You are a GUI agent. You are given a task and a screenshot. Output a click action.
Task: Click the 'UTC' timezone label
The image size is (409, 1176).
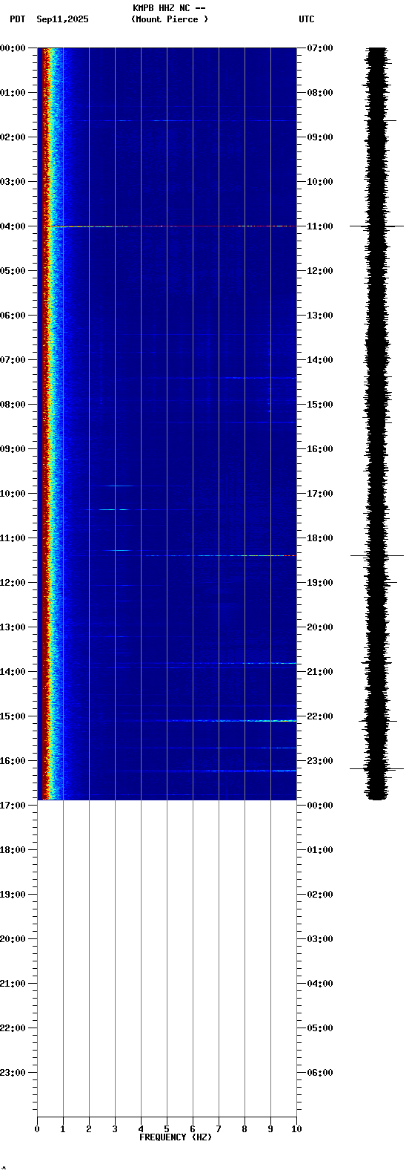(x=307, y=19)
